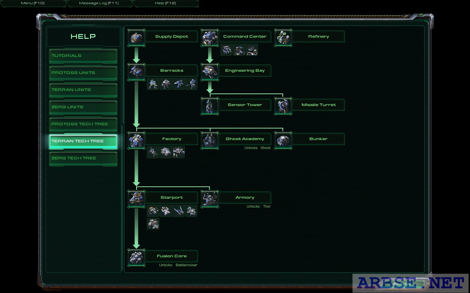Select the Armory building icon
This screenshot has width=470, height=293.
coord(210,199)
